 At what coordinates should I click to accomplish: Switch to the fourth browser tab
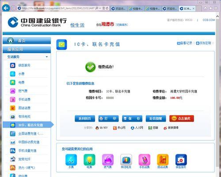pos(170,8)
